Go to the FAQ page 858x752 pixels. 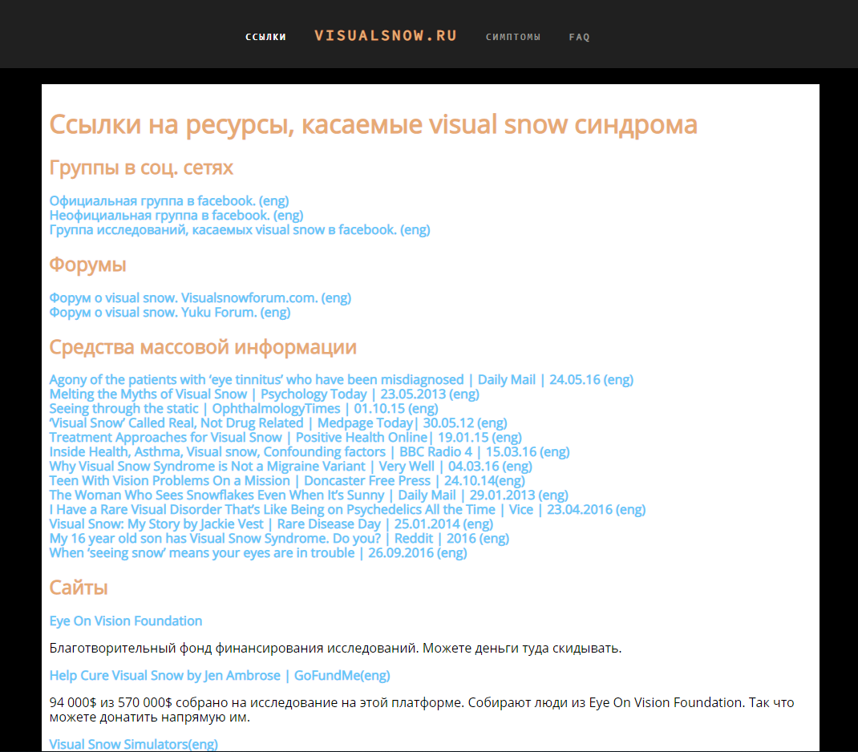tap(579, 37)
